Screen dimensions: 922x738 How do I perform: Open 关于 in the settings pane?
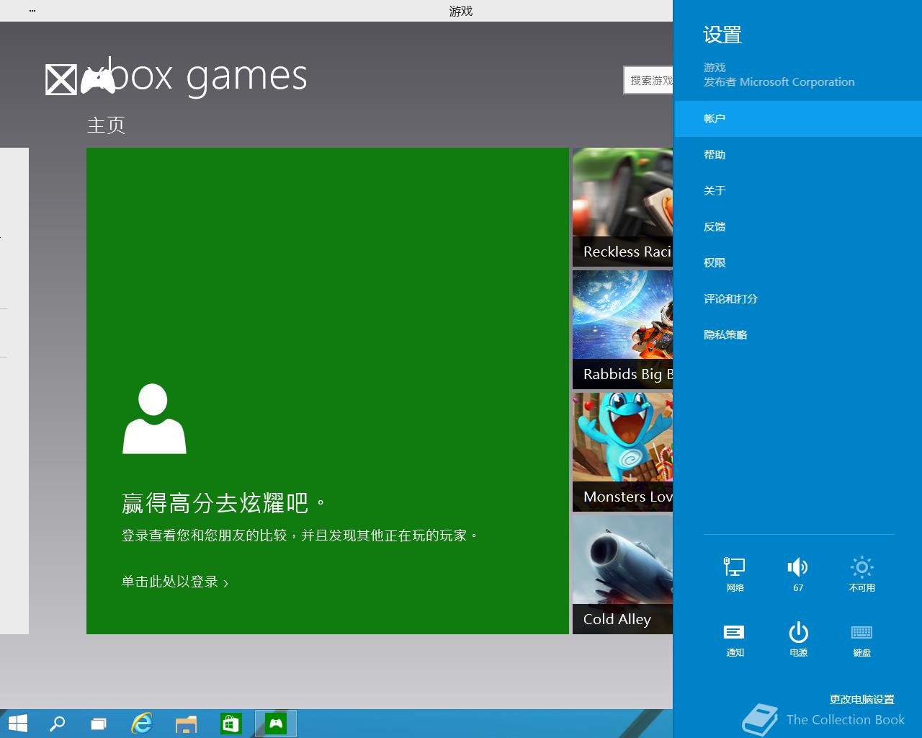coord(798,191)
